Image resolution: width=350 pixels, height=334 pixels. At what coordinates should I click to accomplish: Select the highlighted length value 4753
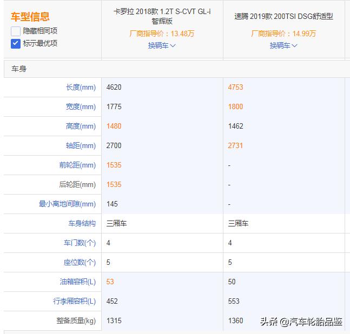[235, 87]
